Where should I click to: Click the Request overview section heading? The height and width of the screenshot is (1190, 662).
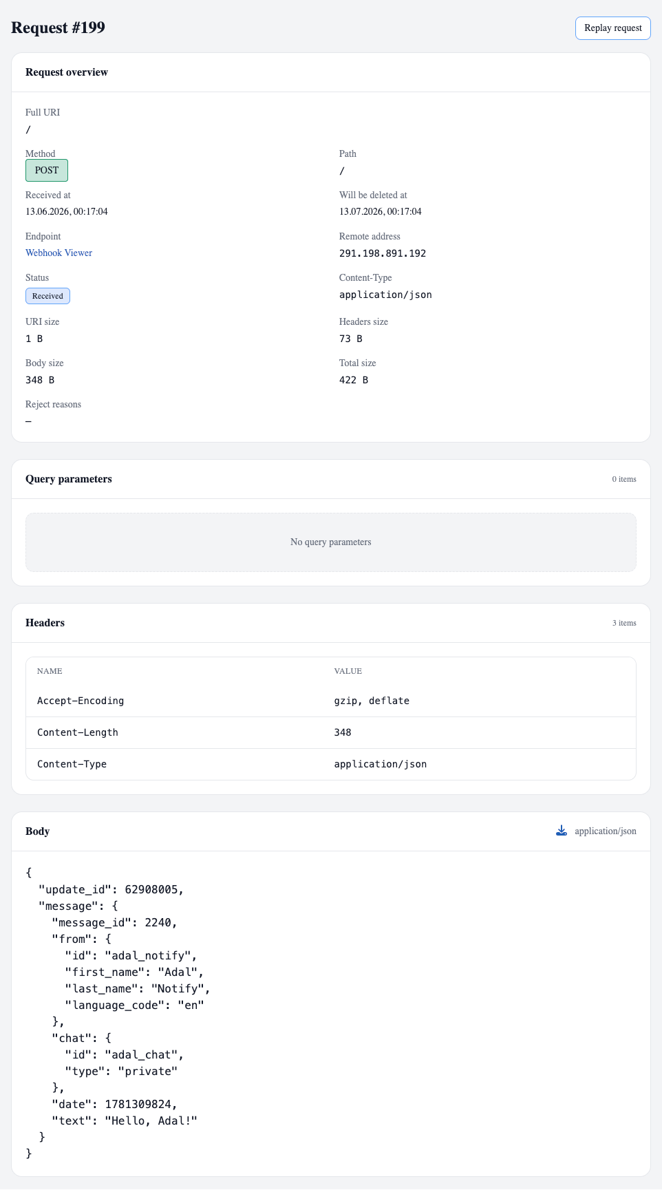67,72
